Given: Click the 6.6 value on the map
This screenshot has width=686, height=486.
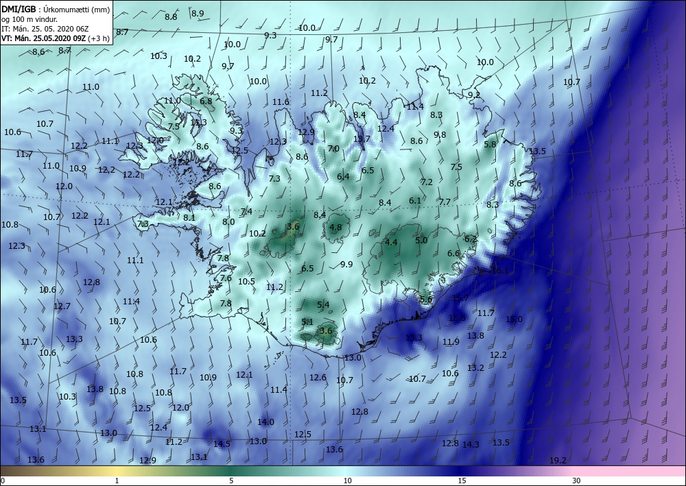Looking at the screenshot, I should [453, 254].
